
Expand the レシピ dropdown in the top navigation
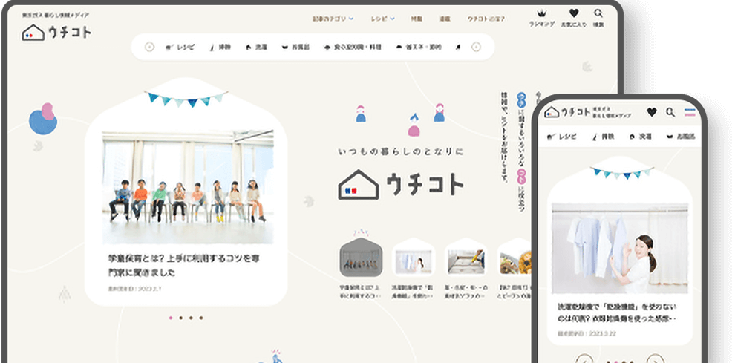383,19
